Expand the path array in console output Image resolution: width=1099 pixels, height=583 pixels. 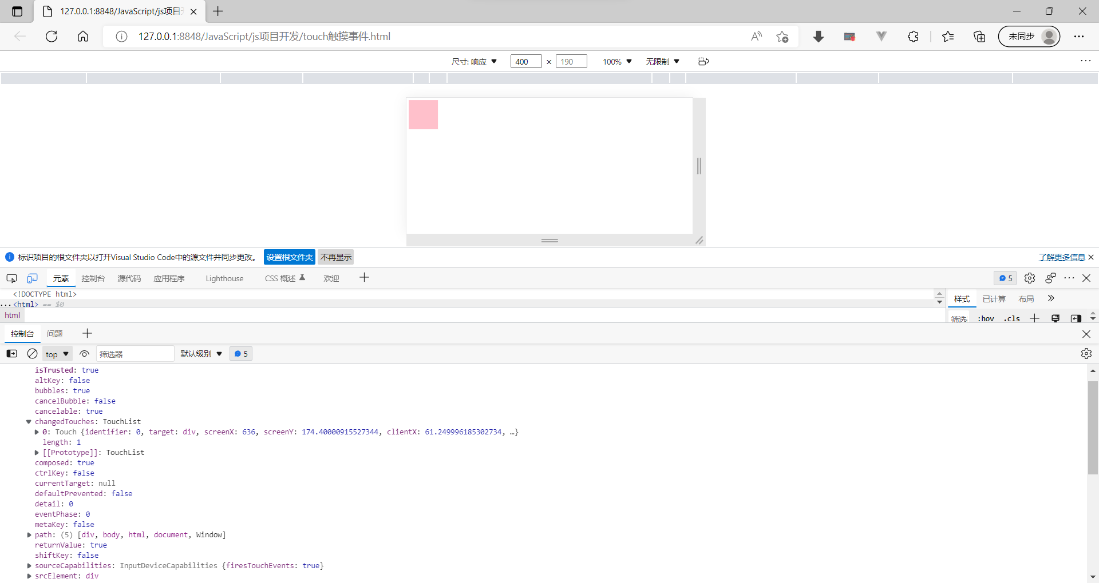[29, 535]
